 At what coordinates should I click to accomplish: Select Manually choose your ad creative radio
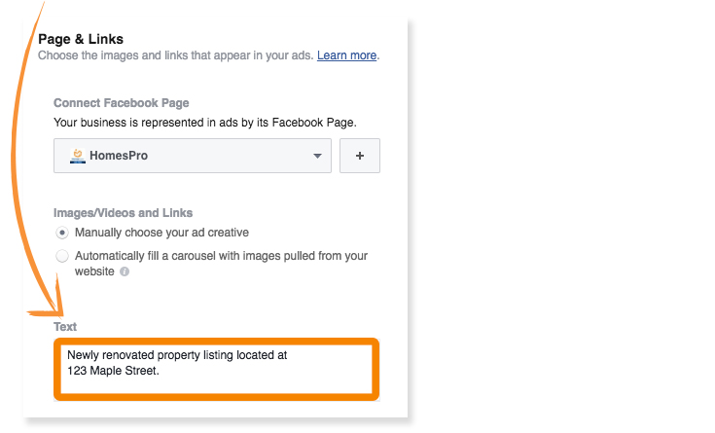pos(62,233)
